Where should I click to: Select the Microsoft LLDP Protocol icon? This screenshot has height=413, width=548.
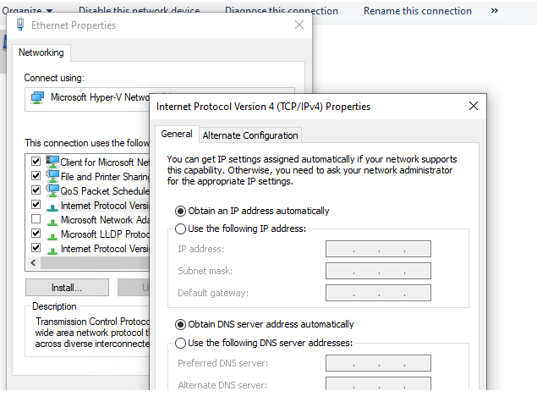click(x=52, y=236)
